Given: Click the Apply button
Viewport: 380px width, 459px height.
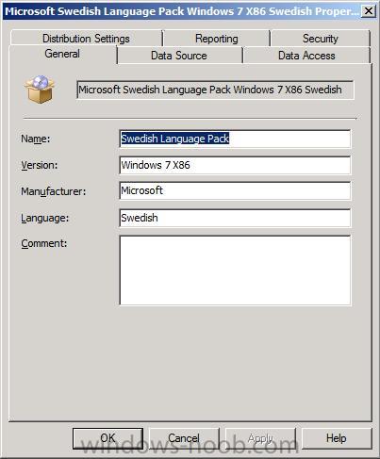Looking at the screenshot, I should pos(260,438).
